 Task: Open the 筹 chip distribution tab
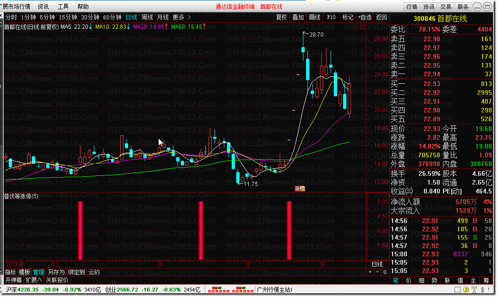point(486,280)
